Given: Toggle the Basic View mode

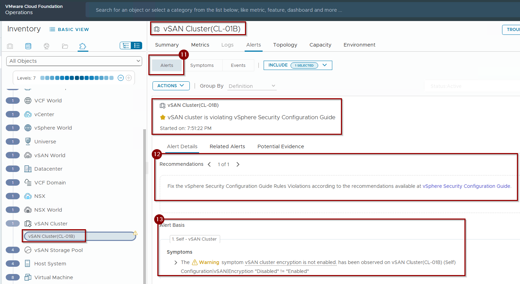Looking at the screenshot, I should (x=69, y=29).
